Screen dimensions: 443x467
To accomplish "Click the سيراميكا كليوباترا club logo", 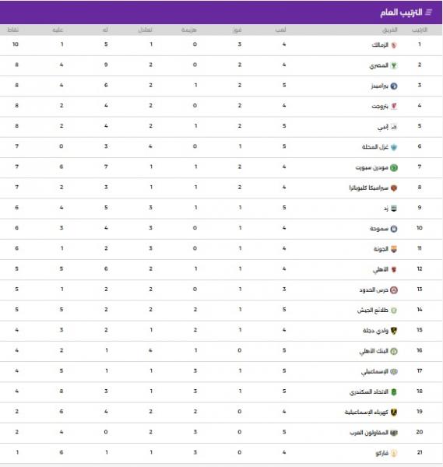I will point(393,188).
